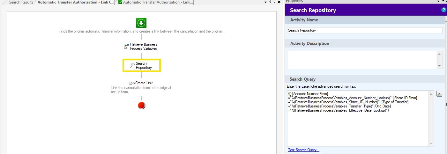Select the Create Link activity label
Viewport: 447px width, 154px height.
pyautogui.click(x=144, y=83)
